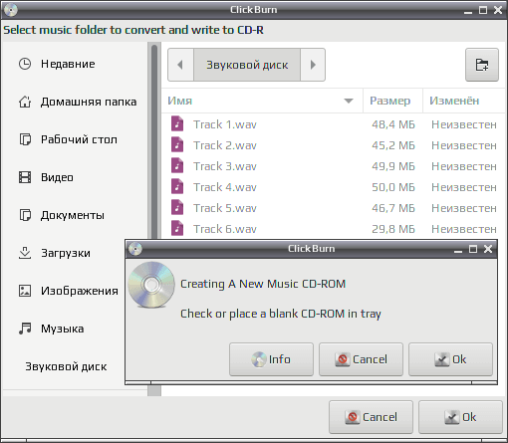Viewport: 508px width, 443px height.
Task: Select Track 3.wav file icon
Action: pyautogui.click(x=177, y=166)
